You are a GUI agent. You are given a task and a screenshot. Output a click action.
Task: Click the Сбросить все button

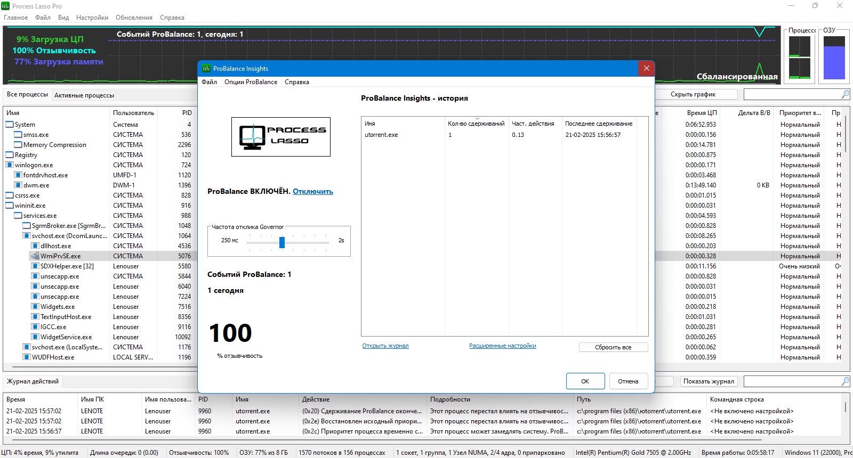pos(613,347)
